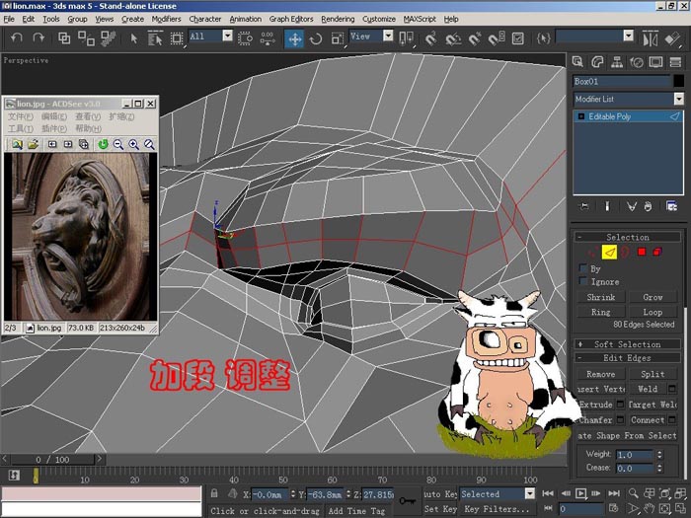Image resolution: width=691 pixels, height=518 pixels.
Task: Click the black object color swatch
Action: click(679, 81)
